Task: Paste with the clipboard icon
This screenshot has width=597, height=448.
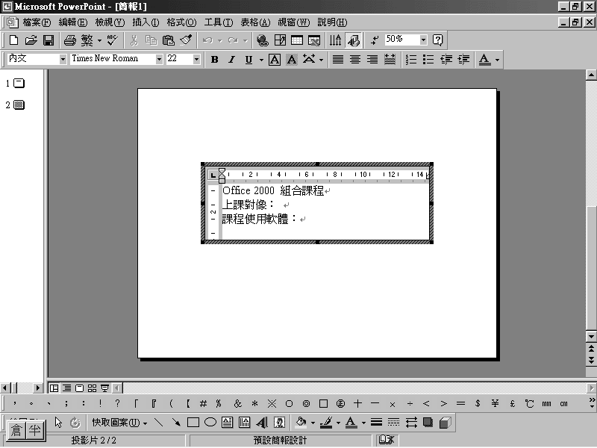Action: (169, 40)
